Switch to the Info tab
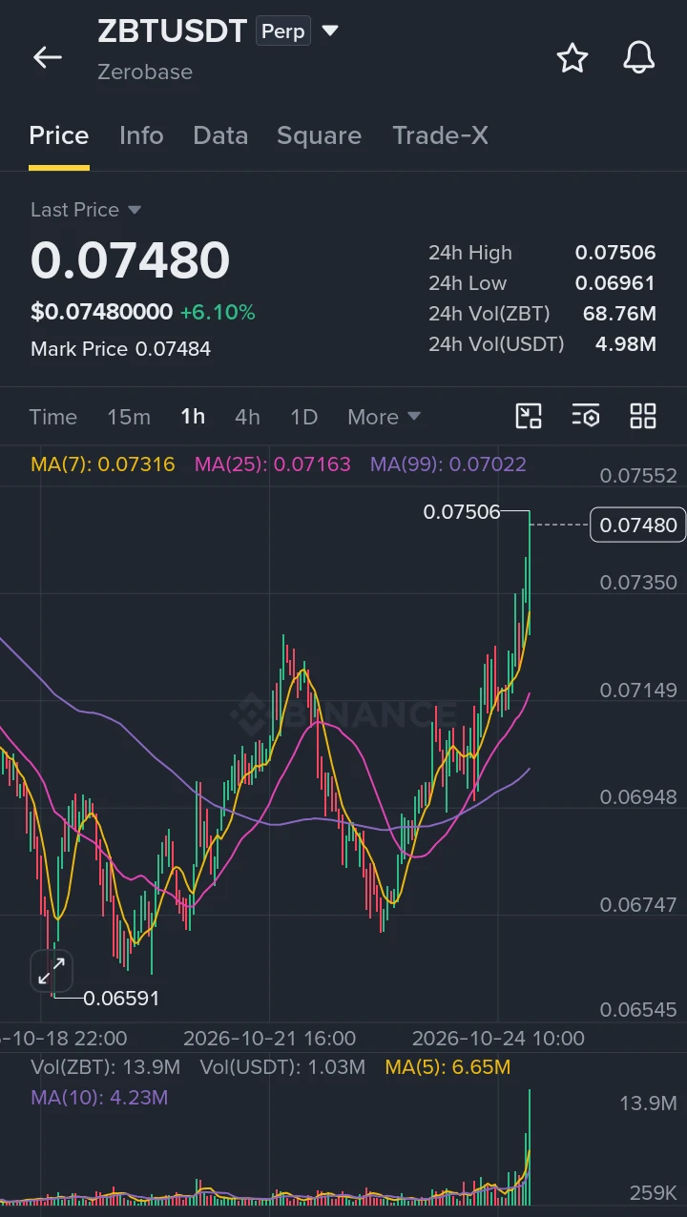687x1217 pixels. (141, 135)
